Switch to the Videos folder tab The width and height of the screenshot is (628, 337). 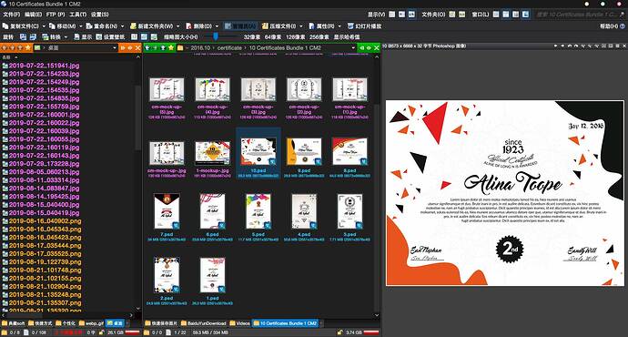click(239, 323)
